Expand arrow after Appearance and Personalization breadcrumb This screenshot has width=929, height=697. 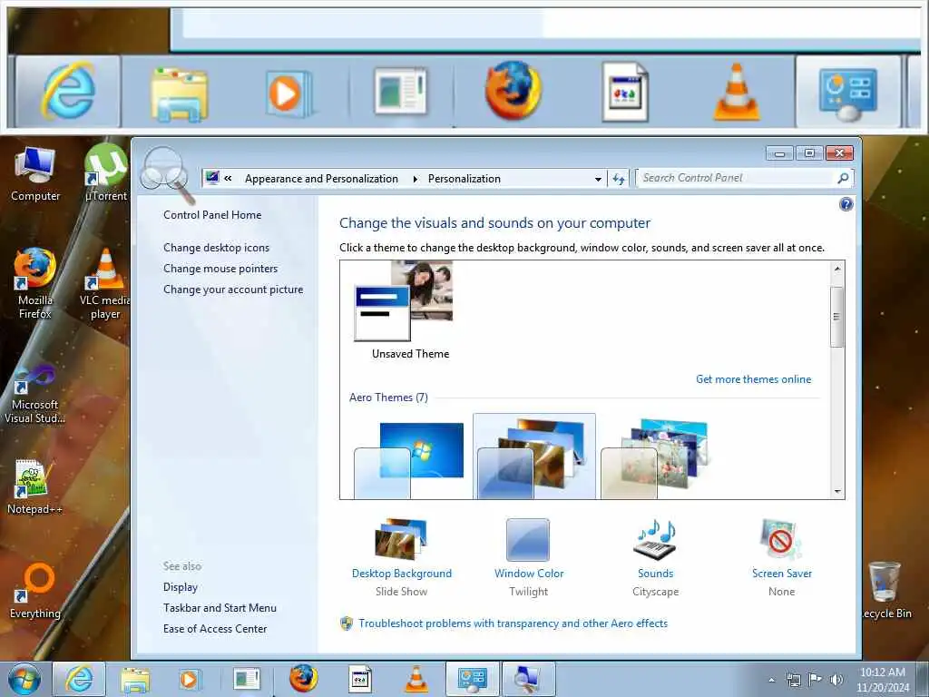415,179
